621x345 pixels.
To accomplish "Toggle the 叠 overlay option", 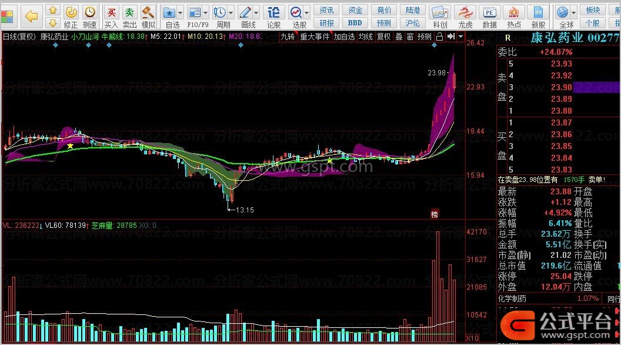I will [399, 37].
